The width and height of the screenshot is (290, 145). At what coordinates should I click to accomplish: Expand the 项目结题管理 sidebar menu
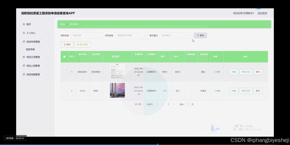click(48, 74)
